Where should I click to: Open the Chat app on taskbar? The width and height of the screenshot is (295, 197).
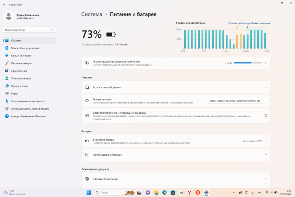147,192
